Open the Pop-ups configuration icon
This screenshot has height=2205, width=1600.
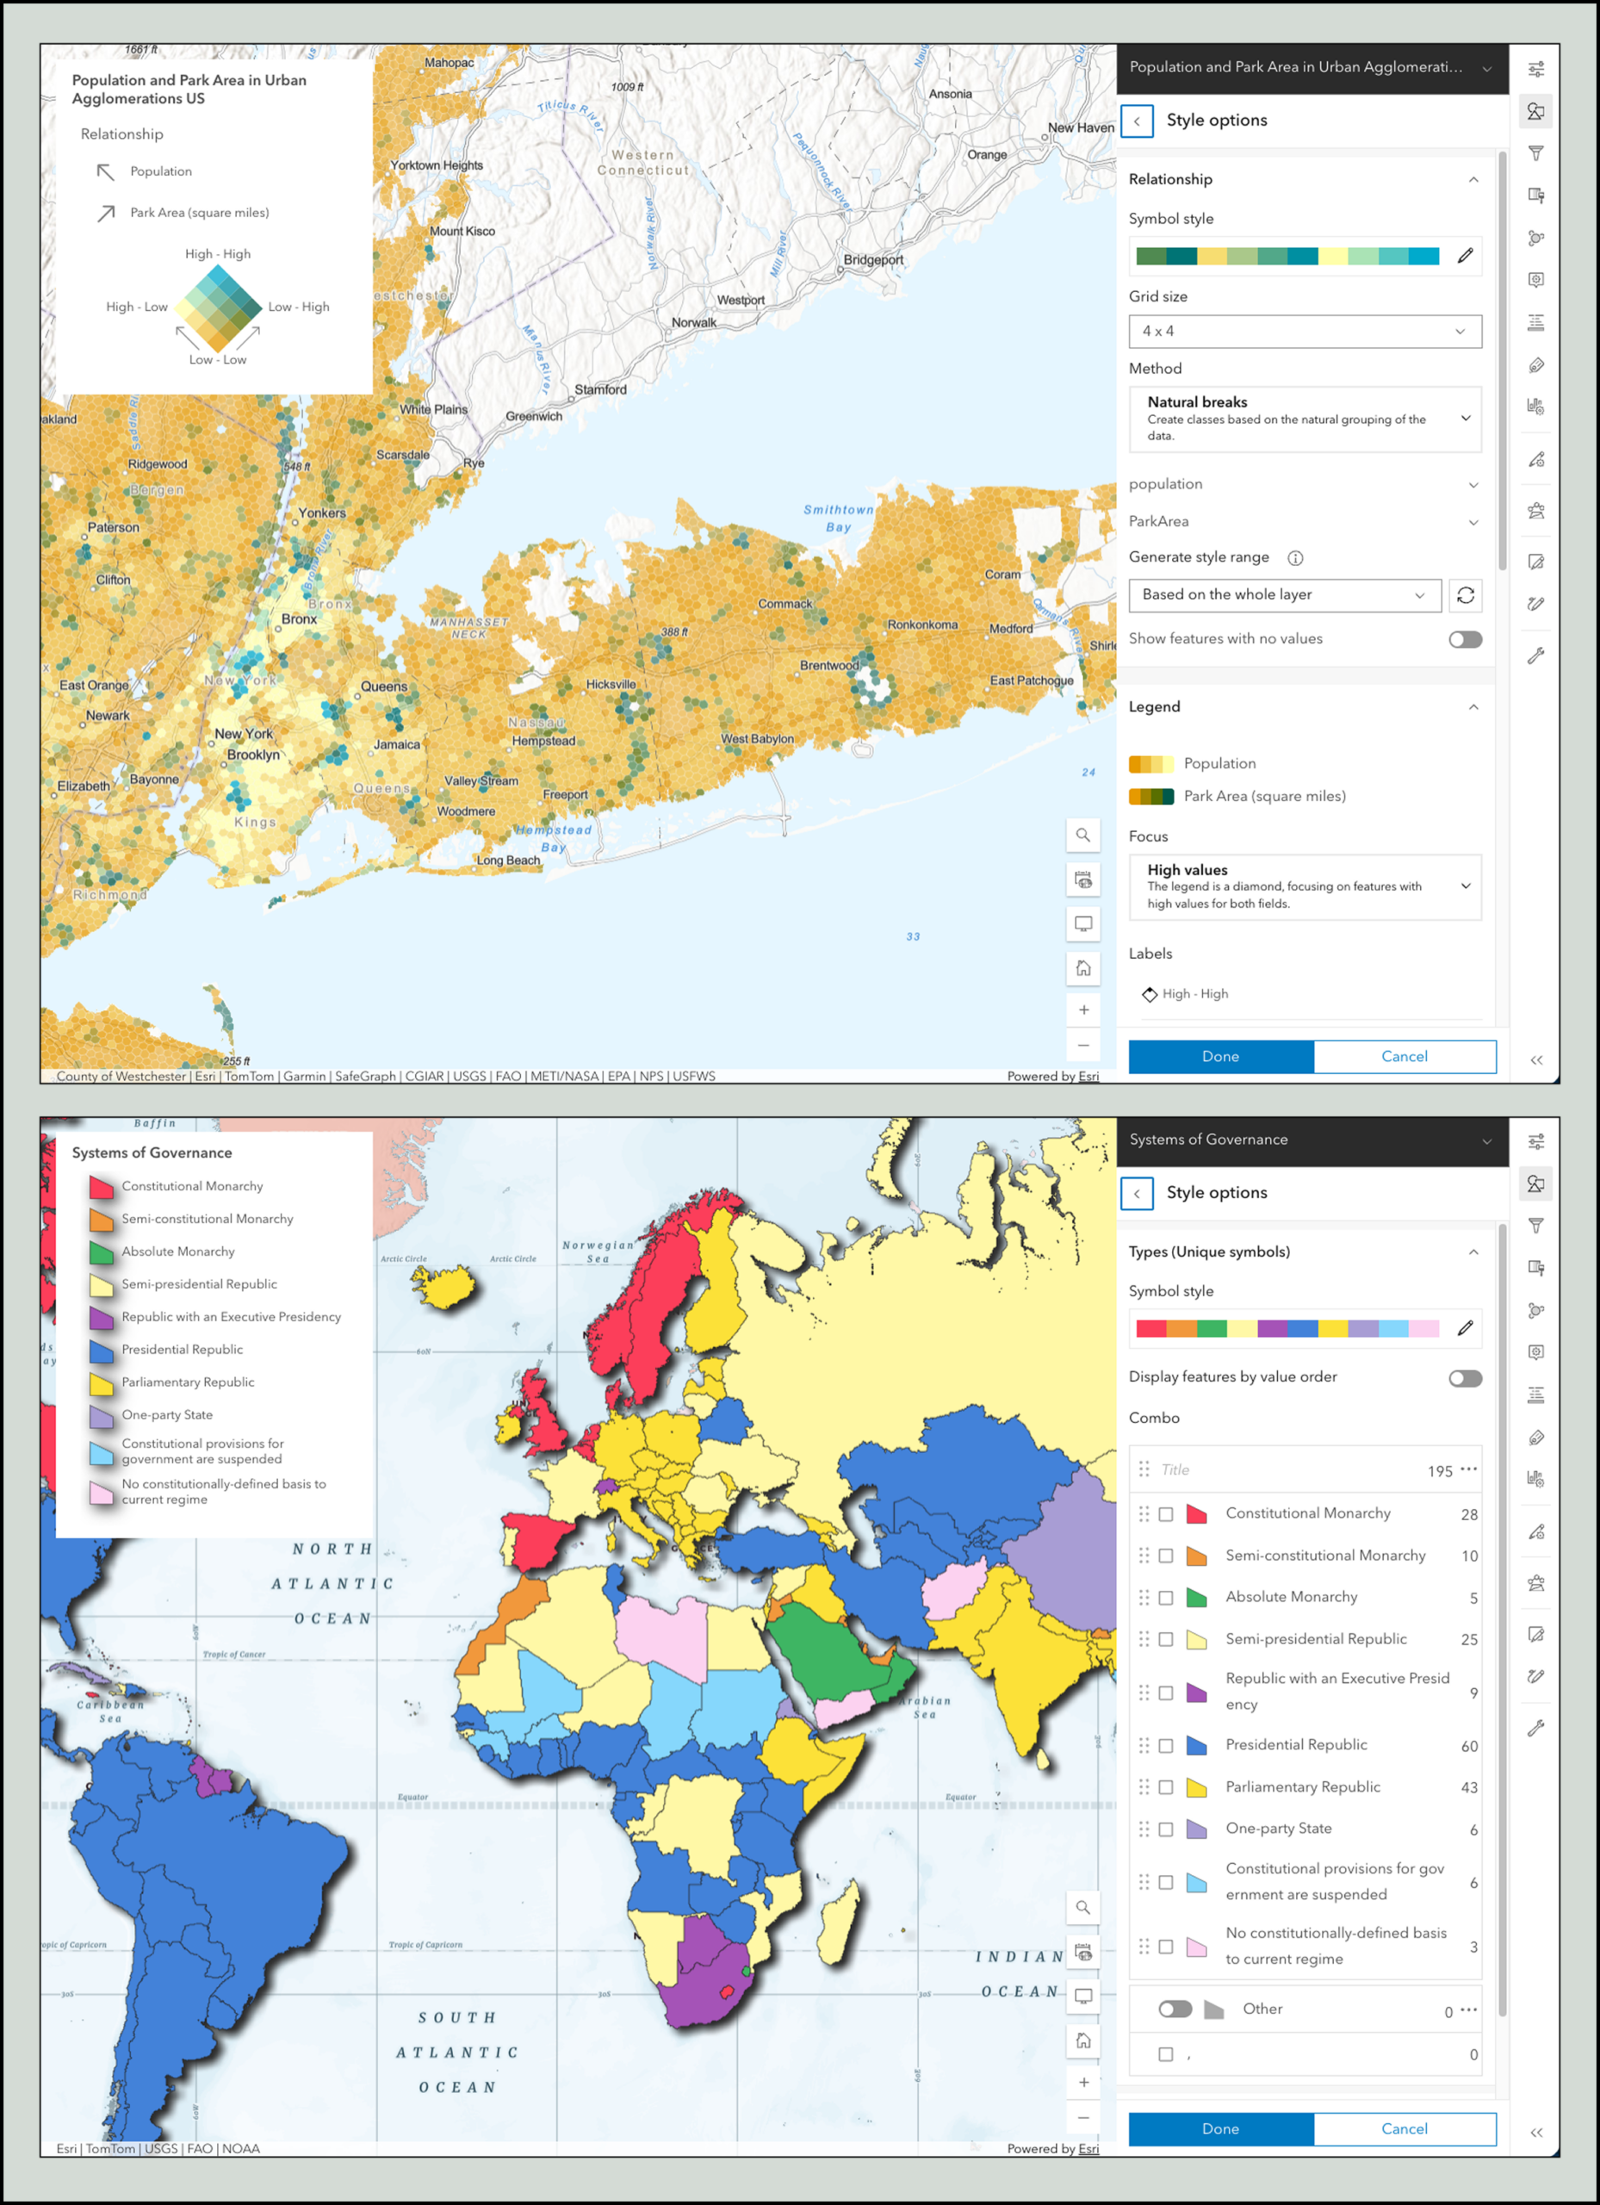click(1537, 279)
